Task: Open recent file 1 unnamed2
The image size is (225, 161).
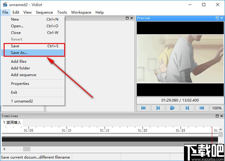Action: tap(33, 101)
